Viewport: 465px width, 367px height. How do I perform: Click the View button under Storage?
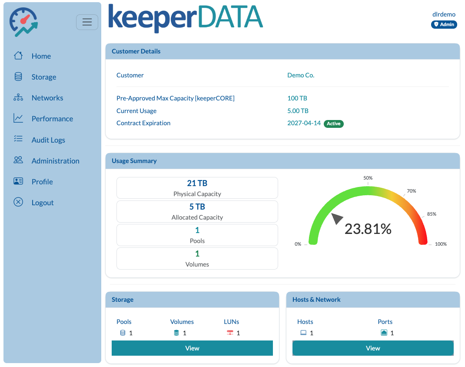tap(192, 348)
